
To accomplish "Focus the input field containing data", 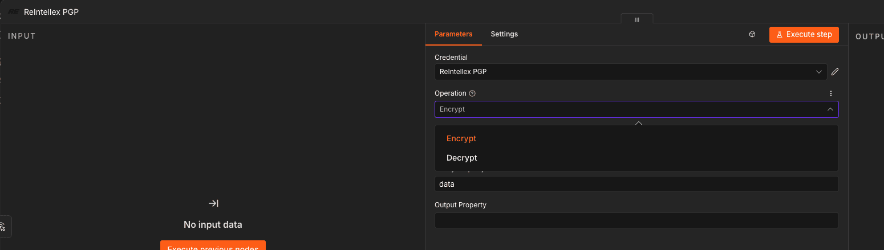I will tap(636, 184).
